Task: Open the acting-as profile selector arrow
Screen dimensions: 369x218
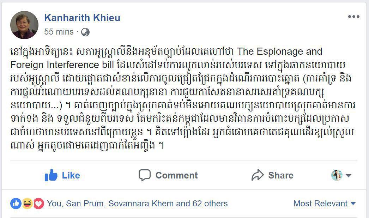Action: pyautogui.click(x=349, y=176)
